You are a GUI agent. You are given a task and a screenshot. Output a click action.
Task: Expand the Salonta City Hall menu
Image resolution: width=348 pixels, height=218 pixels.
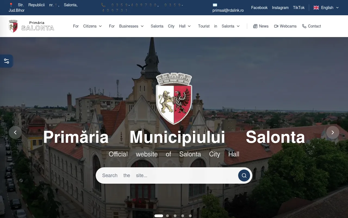pos(171,26)
